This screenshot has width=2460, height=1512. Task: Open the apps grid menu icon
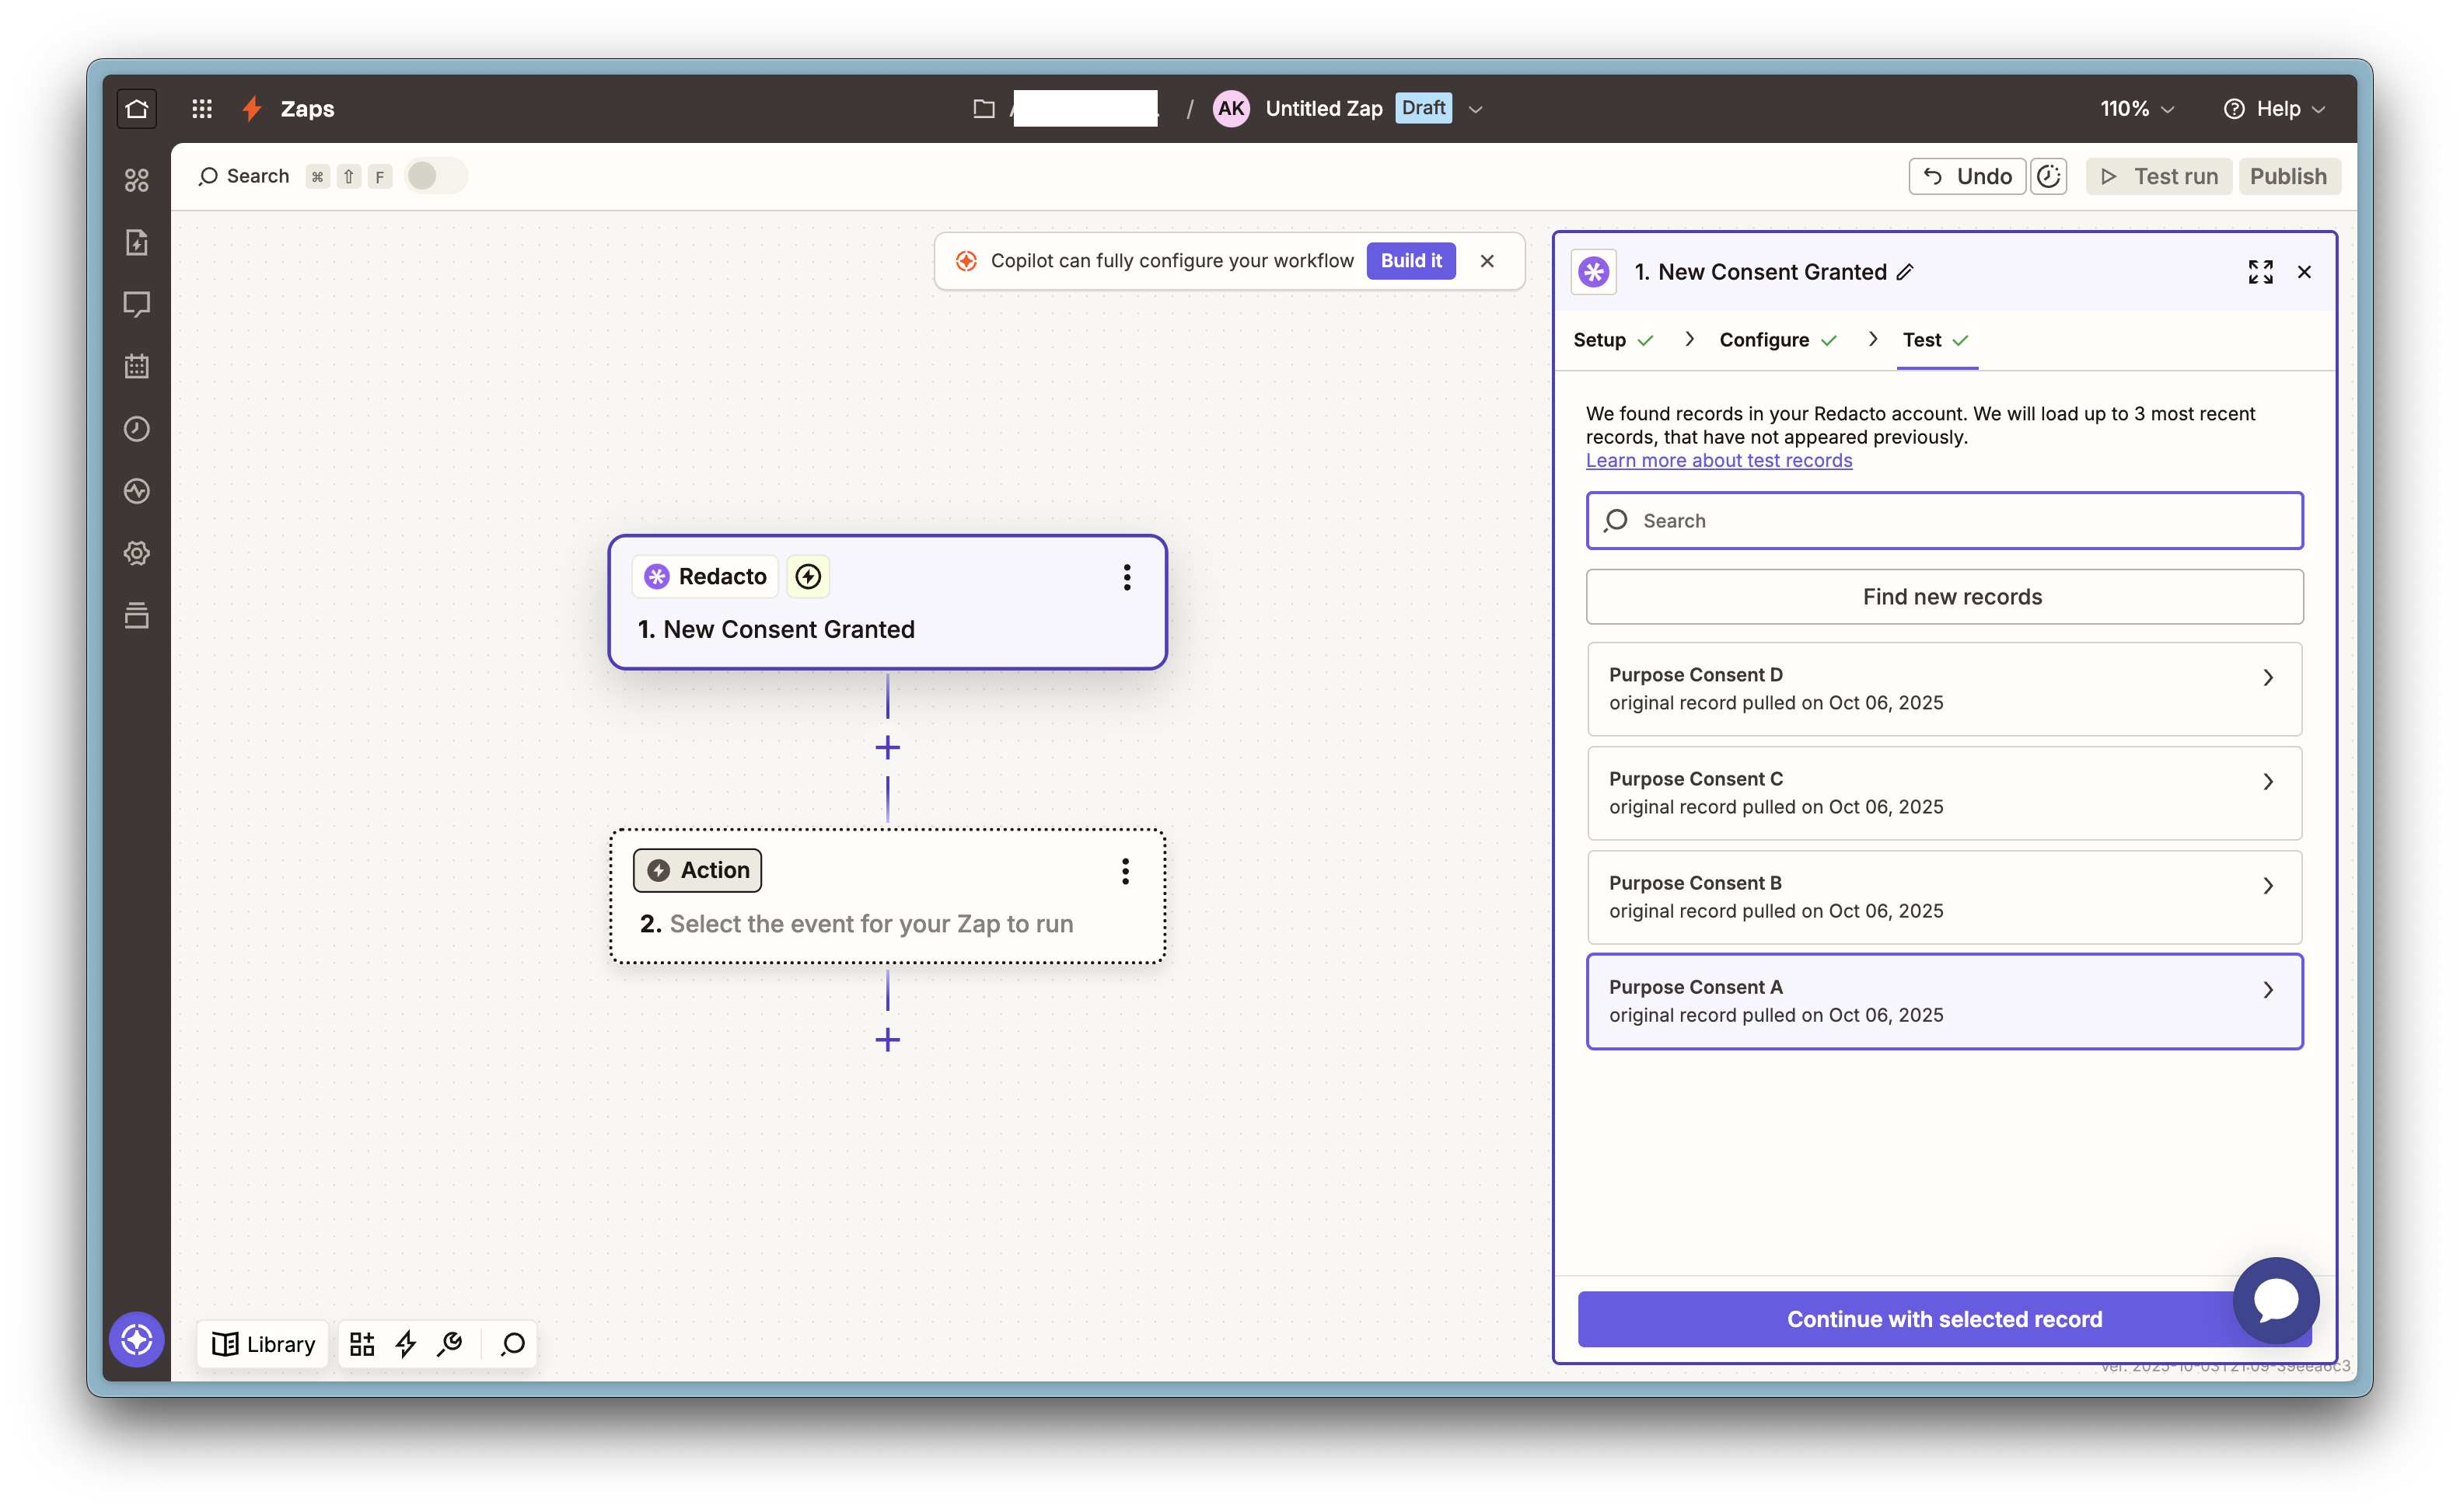[202, 108]
